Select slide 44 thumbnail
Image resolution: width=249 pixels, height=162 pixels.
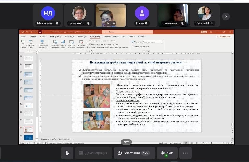pyautogui.click(x=28, y=137)
